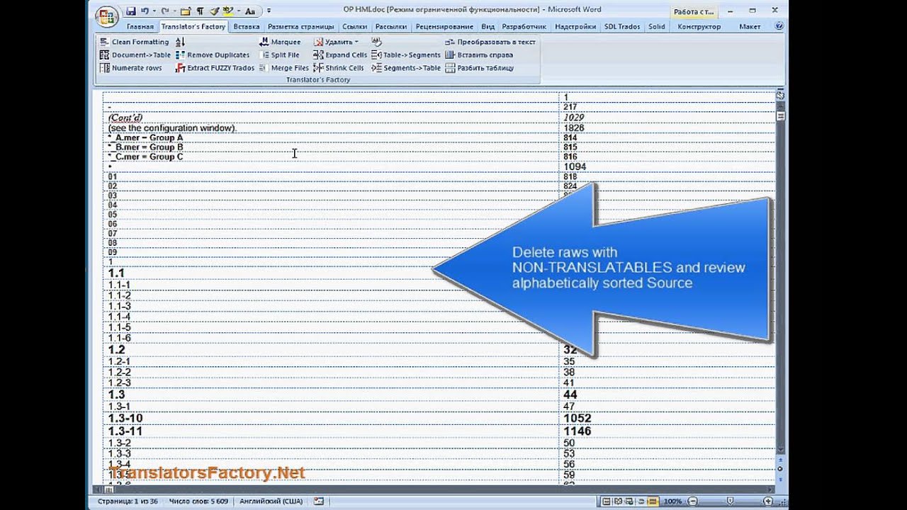The width and height of the screenshot is (907, 510).
Task: Open the Удалить dropdown
Action: tap(337, 42)
